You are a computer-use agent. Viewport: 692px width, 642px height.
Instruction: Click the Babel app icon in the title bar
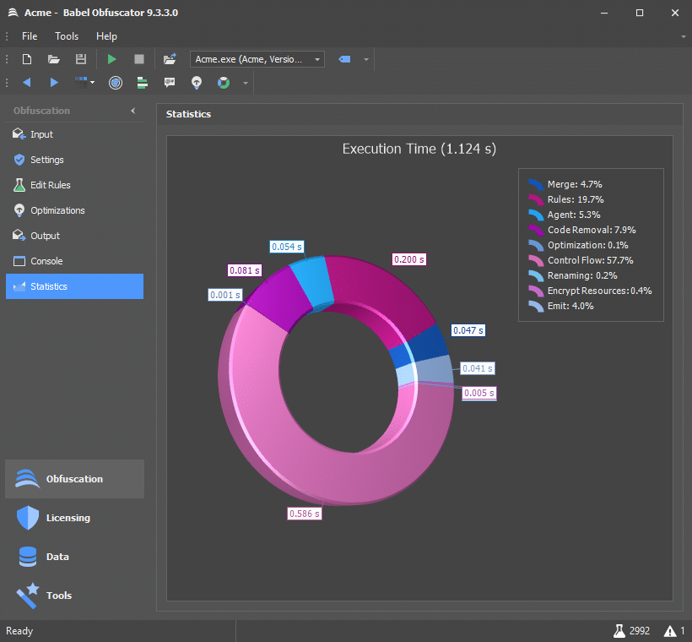[x=14, y=13]
